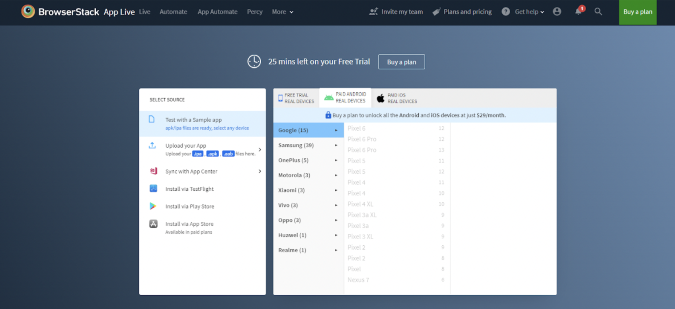The width and height of the screenshot is (675, 309).
Task: Click the Upload your App icon
Action: pyautogui.click(x=152, y=146)
